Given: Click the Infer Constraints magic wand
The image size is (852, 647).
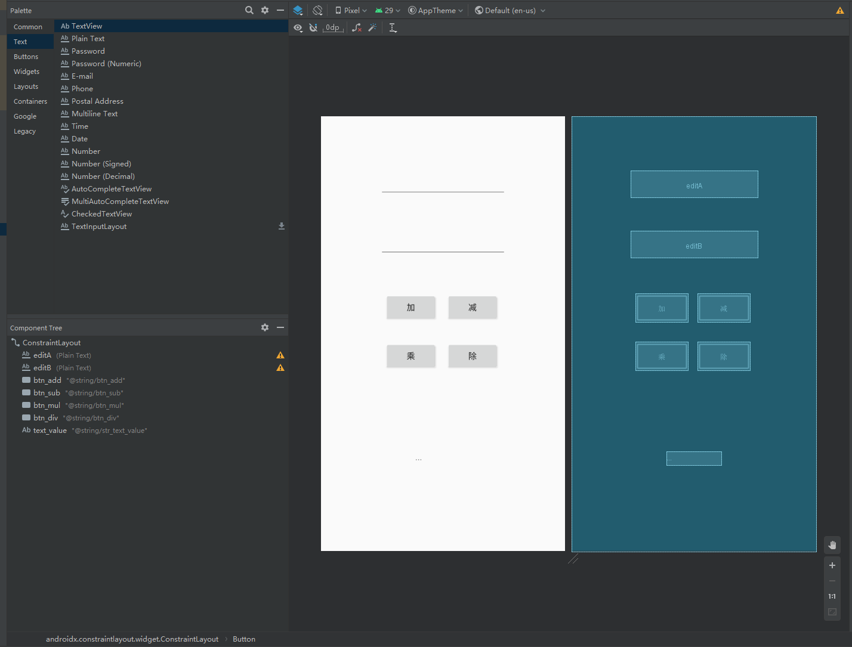Looking at the screenshot, I should coord(372,28).
